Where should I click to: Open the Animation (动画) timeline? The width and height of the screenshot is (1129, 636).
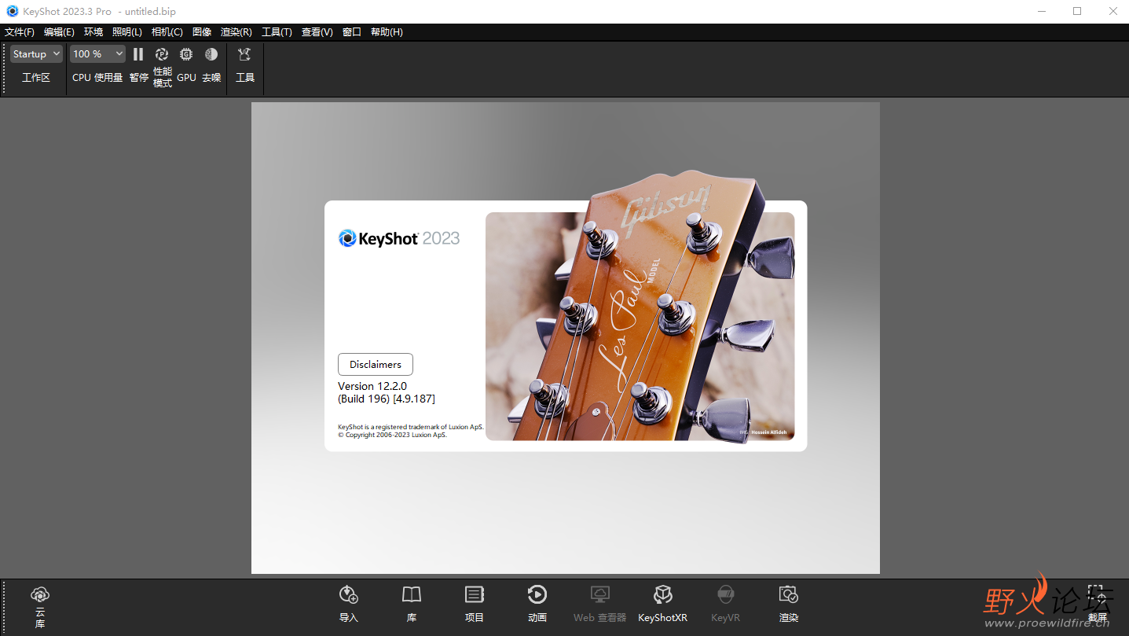pos(537,594)
